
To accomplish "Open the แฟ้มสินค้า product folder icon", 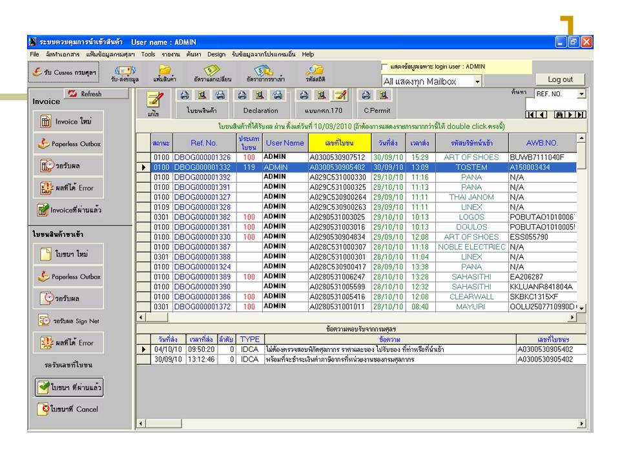I will (165, 73).
